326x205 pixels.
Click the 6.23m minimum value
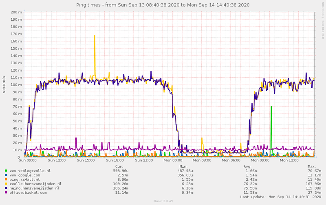[187, 184]
